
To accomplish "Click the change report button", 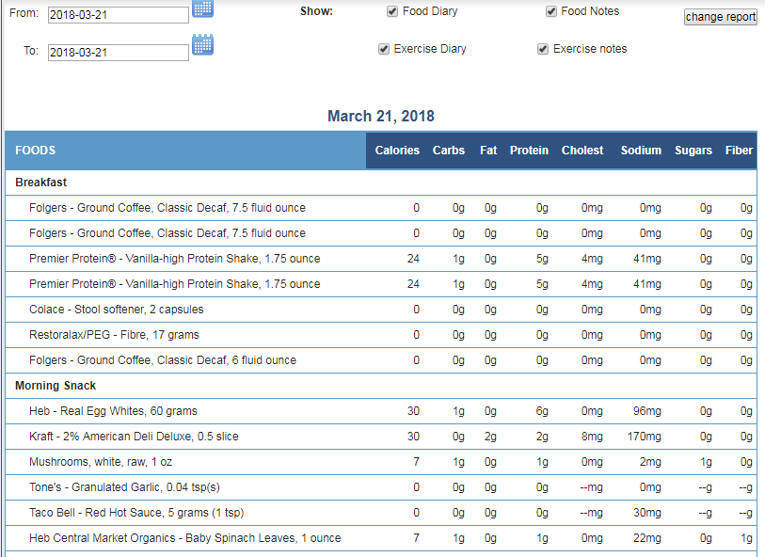I will coord(720,17).
